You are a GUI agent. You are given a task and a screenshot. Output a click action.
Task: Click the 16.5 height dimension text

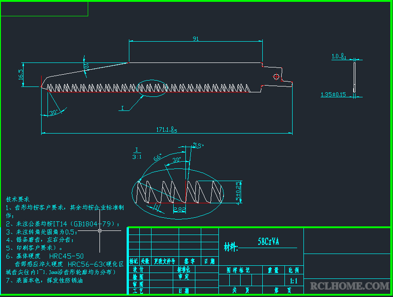pos(20,75)
